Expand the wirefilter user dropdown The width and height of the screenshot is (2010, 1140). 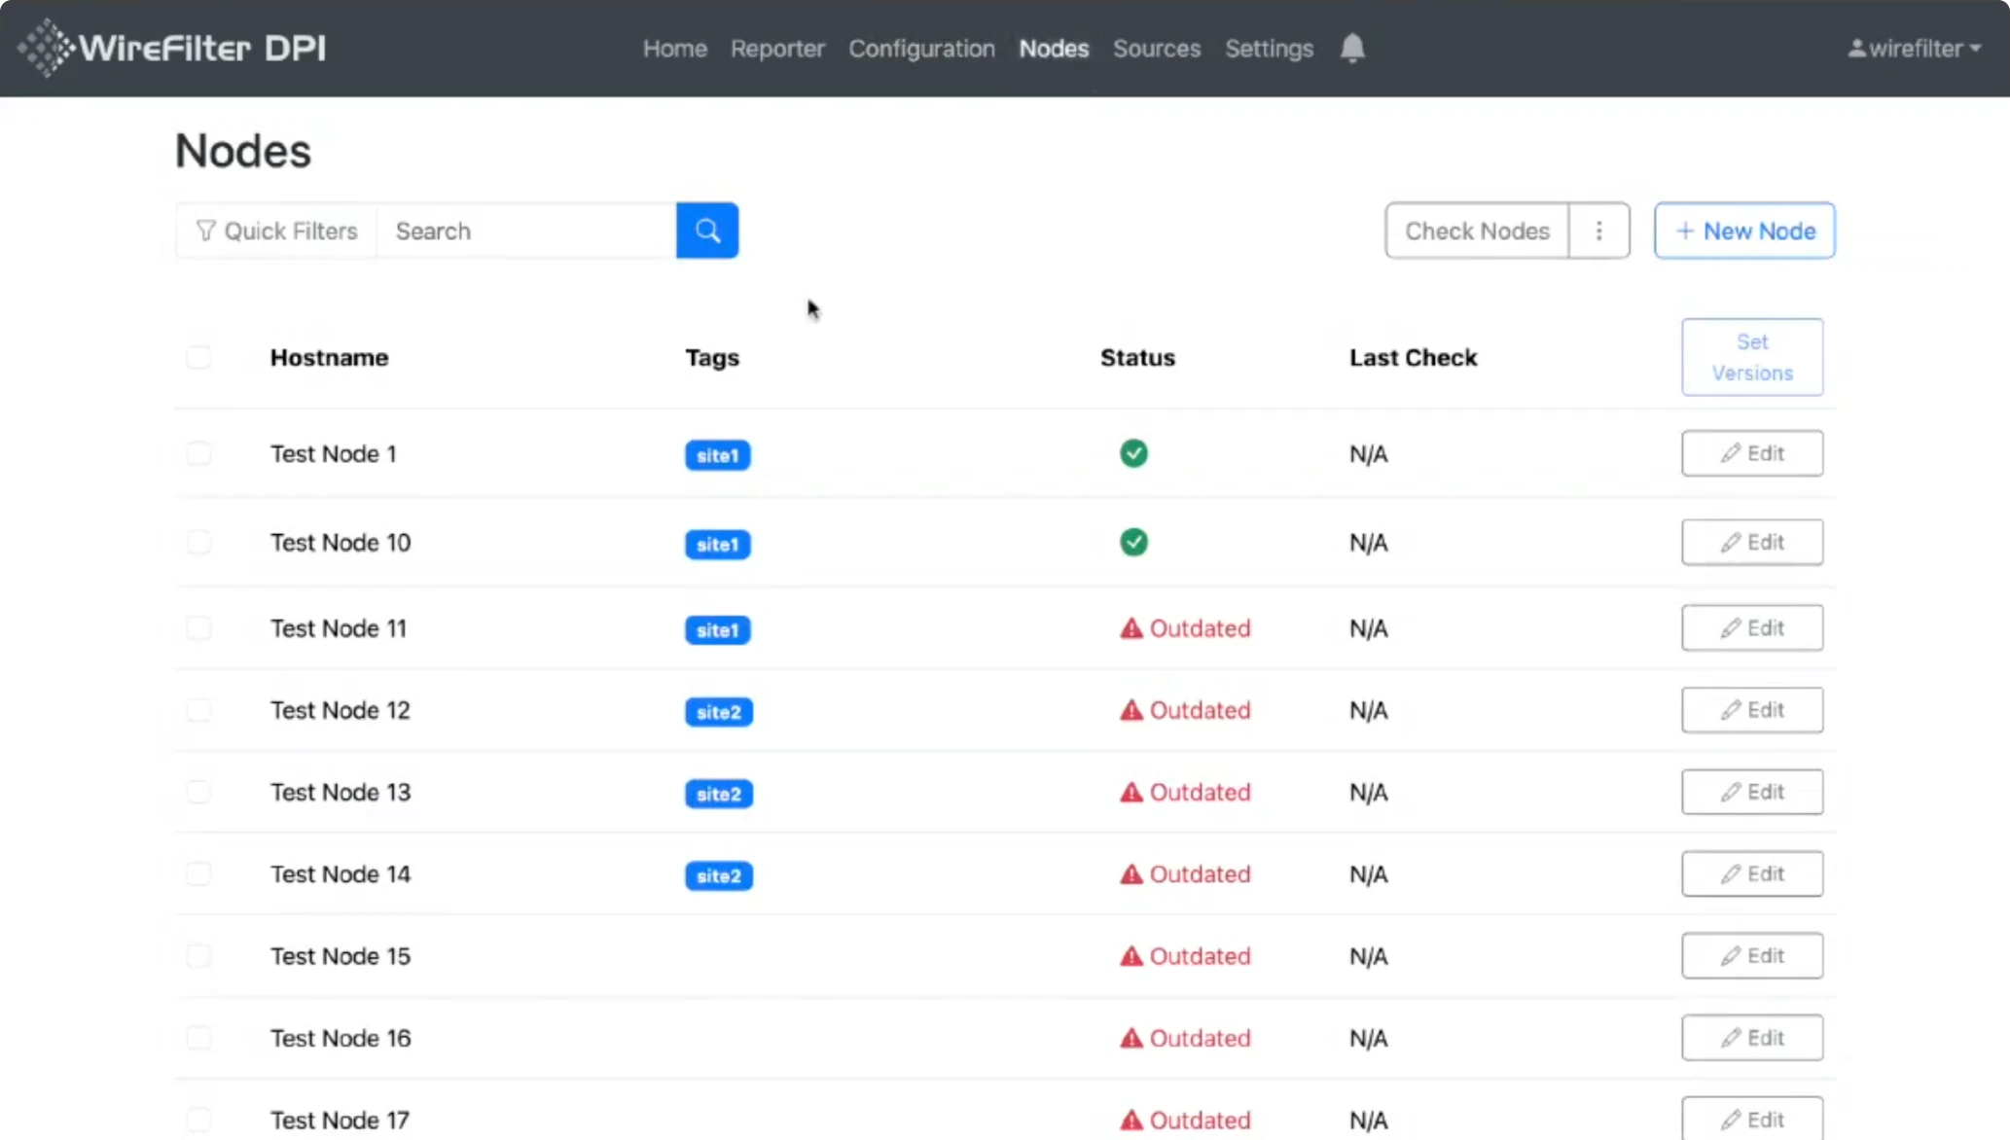1914,48
